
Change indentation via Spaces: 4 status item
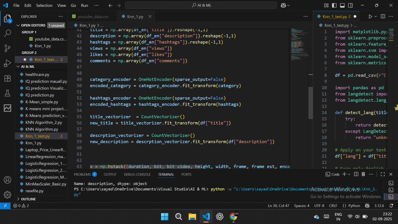point(301,206)
